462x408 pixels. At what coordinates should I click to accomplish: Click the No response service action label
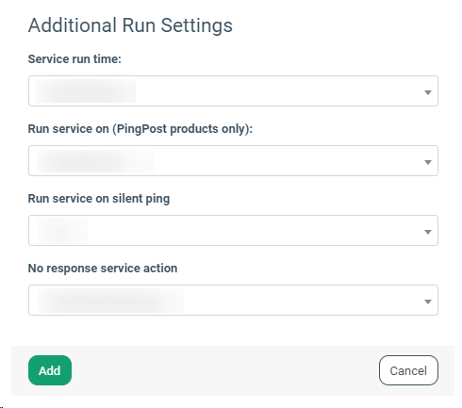coord(103,269)
